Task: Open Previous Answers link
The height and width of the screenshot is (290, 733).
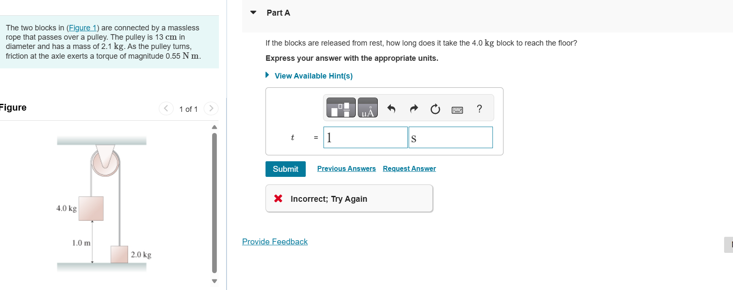Action: tap(346, 168)
